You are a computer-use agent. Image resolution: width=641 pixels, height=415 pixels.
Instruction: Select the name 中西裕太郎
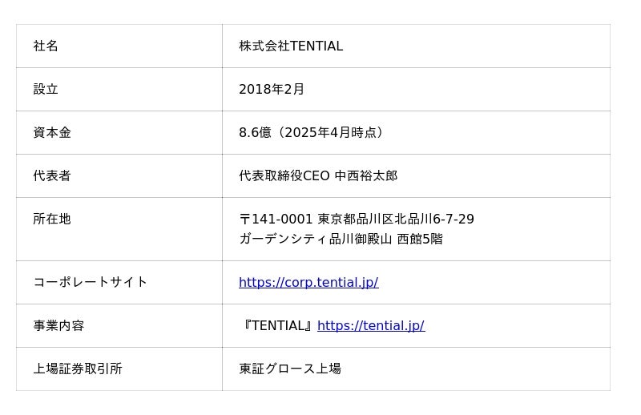366,176
